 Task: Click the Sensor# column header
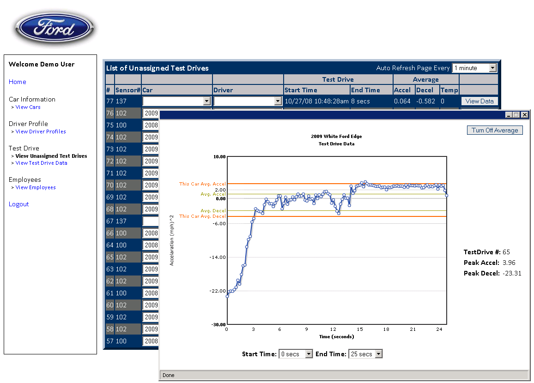[x=127, y=90]
